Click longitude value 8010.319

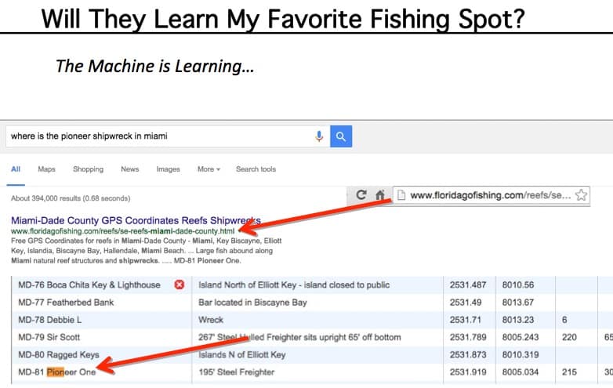[521, 355]
